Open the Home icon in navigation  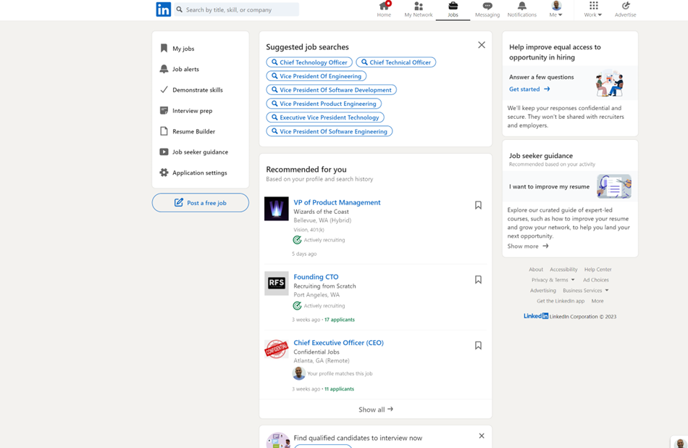point(384,7)
